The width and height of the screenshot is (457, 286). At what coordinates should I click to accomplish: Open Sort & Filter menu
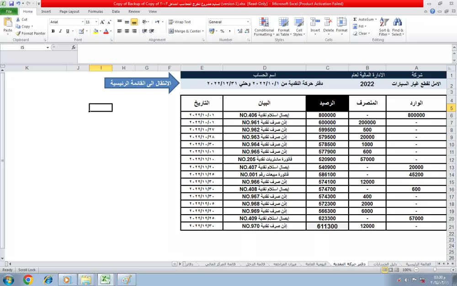coord(384,27)
